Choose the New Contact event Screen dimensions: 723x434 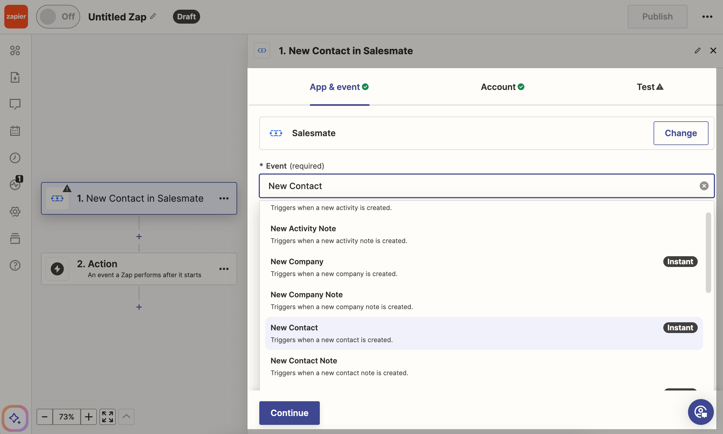pos(484,333)
